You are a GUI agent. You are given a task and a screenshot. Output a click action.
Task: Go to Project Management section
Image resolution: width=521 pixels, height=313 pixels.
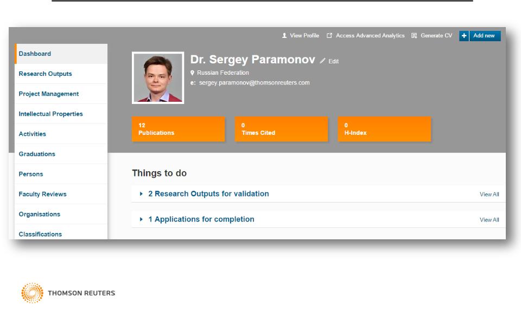pos(48,94)
